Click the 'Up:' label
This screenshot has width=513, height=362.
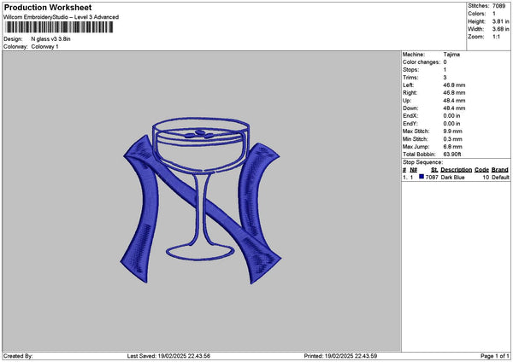[407, 101]
